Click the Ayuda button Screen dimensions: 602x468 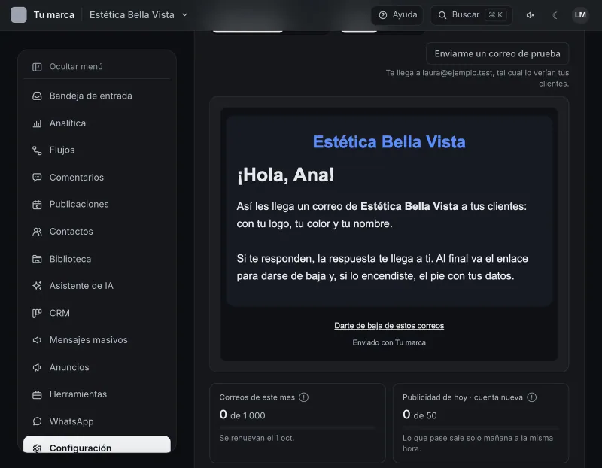click(x=397, y=15)
